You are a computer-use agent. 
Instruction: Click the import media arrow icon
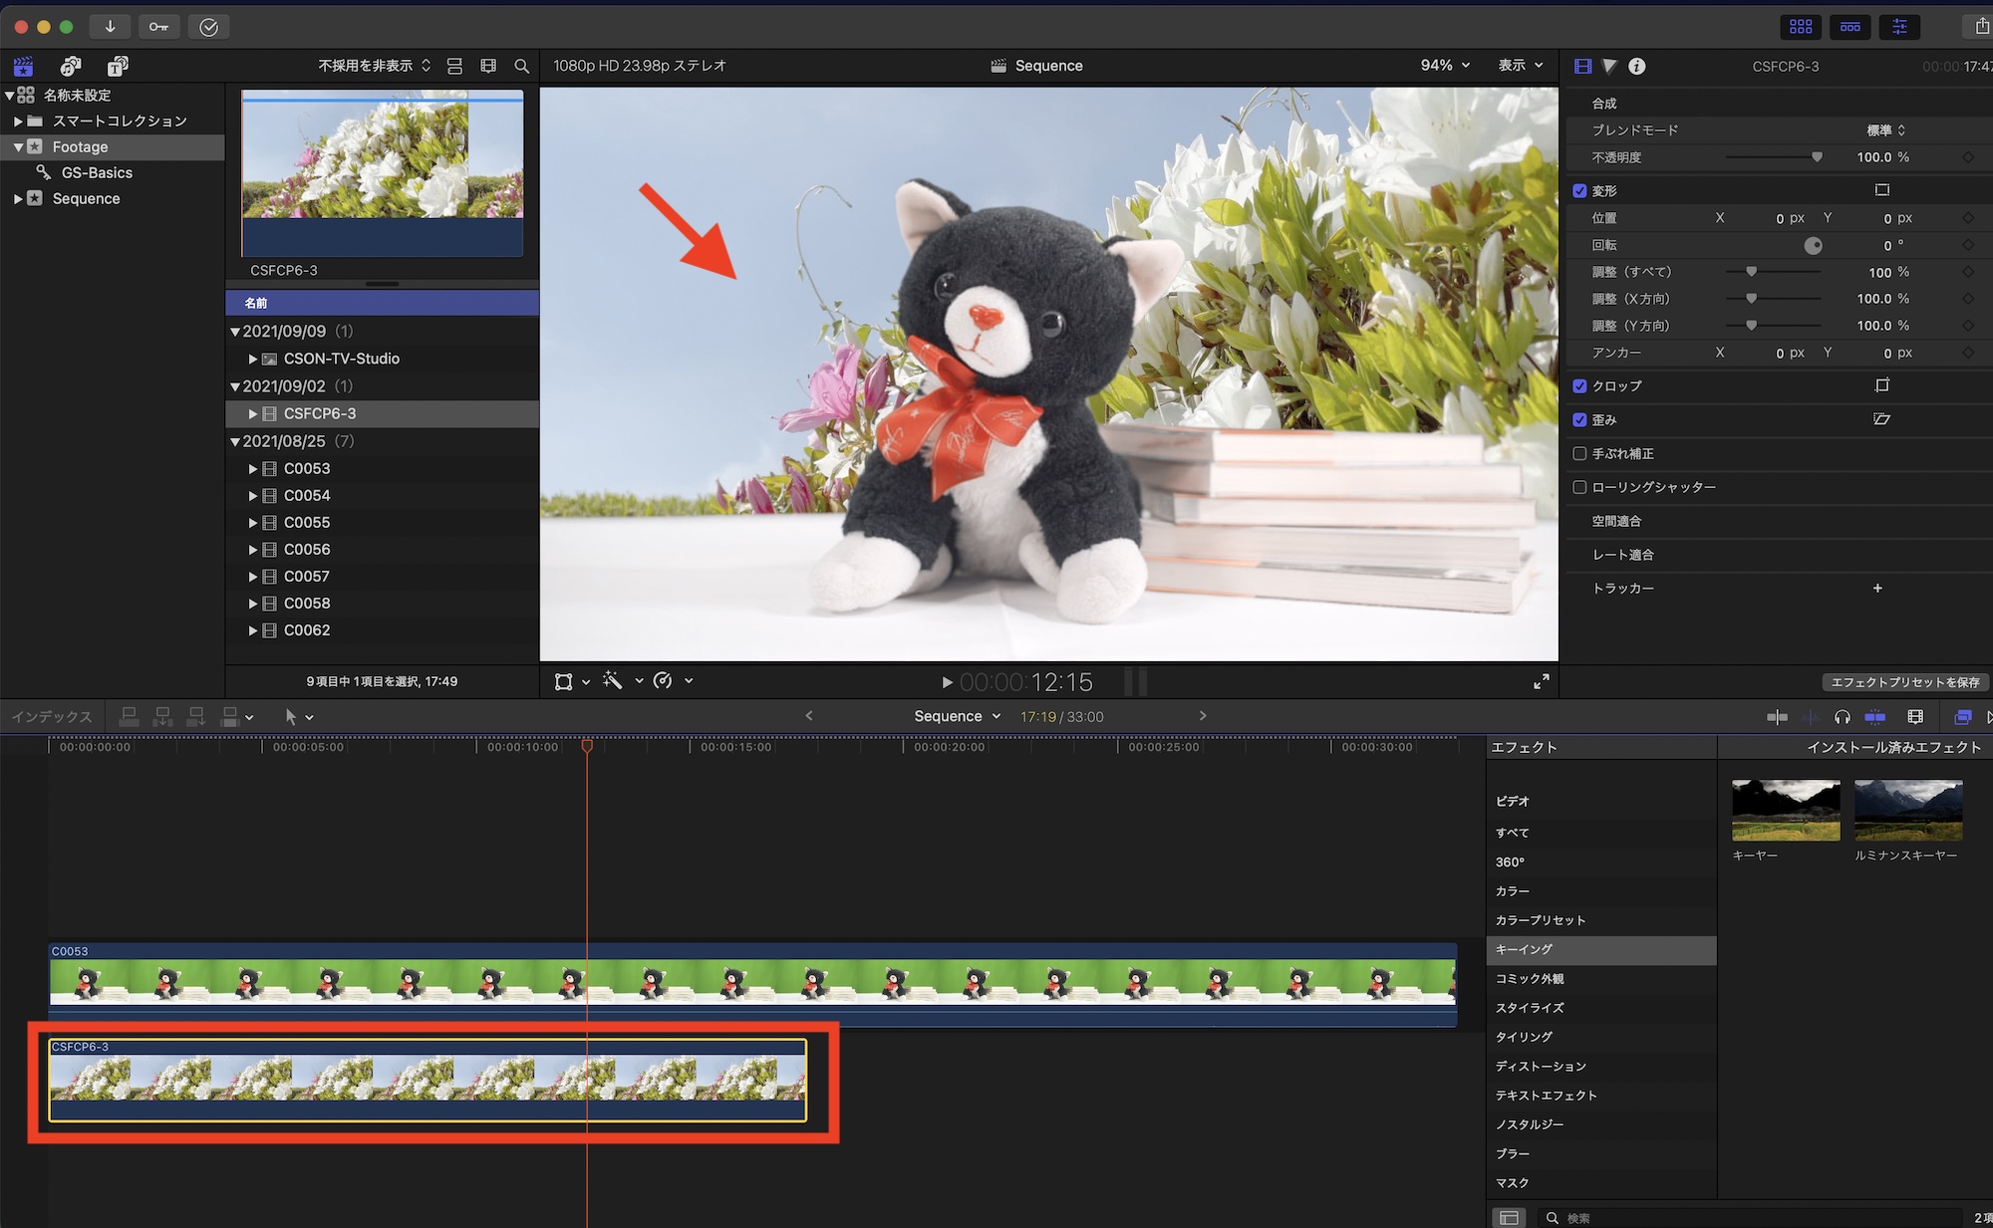point(110,27)
